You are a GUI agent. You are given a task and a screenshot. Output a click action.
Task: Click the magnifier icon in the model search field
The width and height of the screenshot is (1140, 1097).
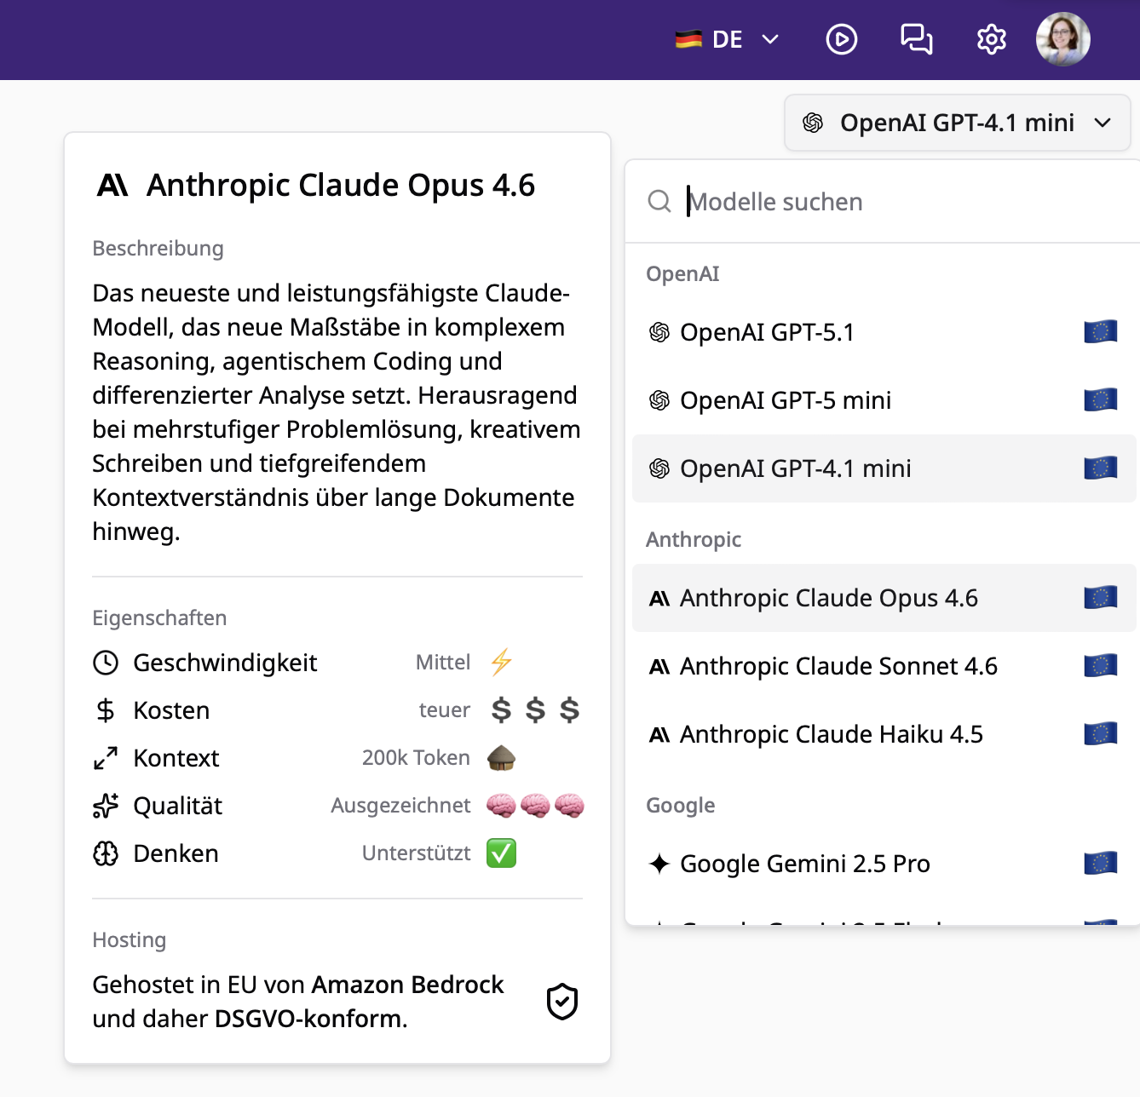tap(659, 202)
